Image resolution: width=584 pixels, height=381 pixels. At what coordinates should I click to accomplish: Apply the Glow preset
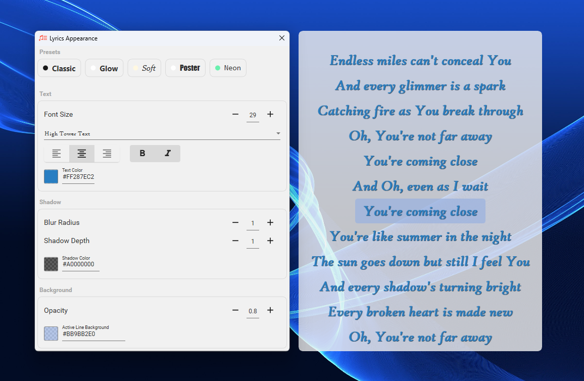click(104, 68)
